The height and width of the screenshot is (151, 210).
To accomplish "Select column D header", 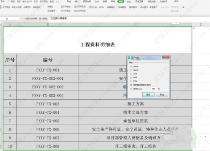I will (201, 25).
